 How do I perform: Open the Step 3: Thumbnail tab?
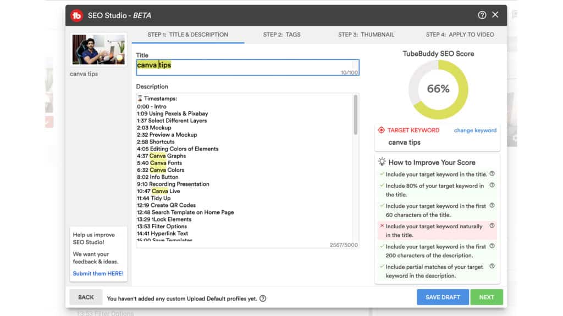tap(366, 34)
